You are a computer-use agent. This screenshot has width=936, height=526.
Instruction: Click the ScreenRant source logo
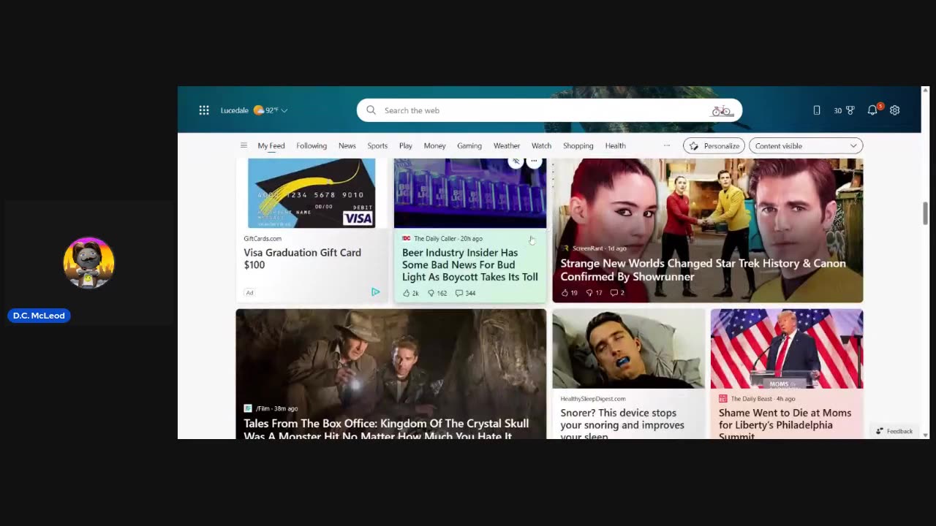point(565,248)
